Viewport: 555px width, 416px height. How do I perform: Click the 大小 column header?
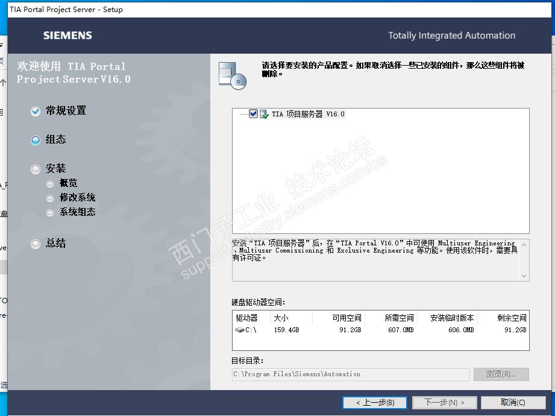[x=291, y=318]
